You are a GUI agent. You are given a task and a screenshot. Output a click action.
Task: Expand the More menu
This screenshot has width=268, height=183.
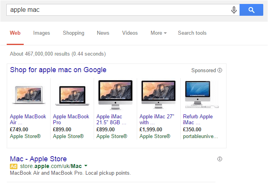(159, 33)
